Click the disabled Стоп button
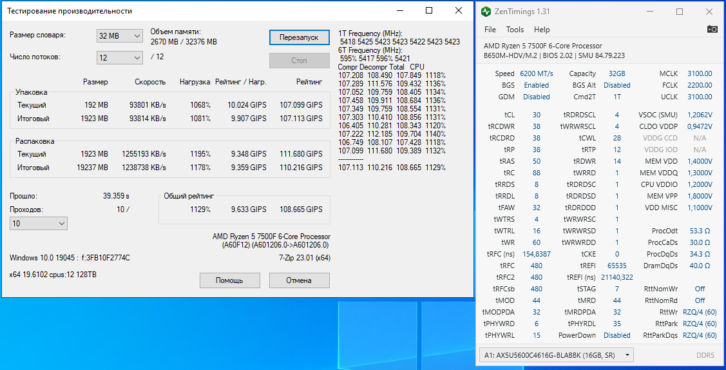This screenshot has height=370, width=726. pyautogui.click(x=299, y=61)
